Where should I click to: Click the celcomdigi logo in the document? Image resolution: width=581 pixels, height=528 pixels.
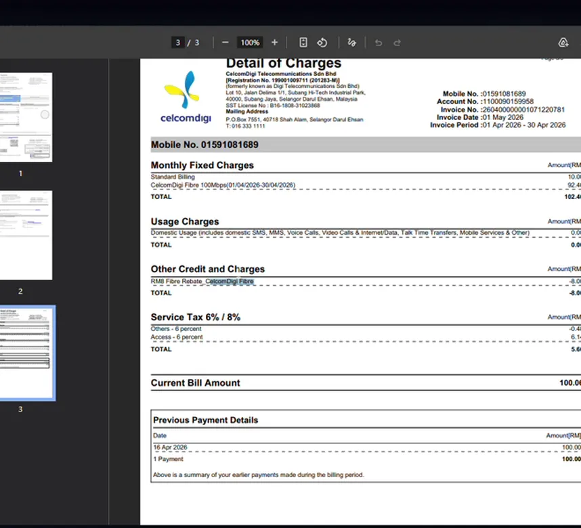click(x=186, y=97)
